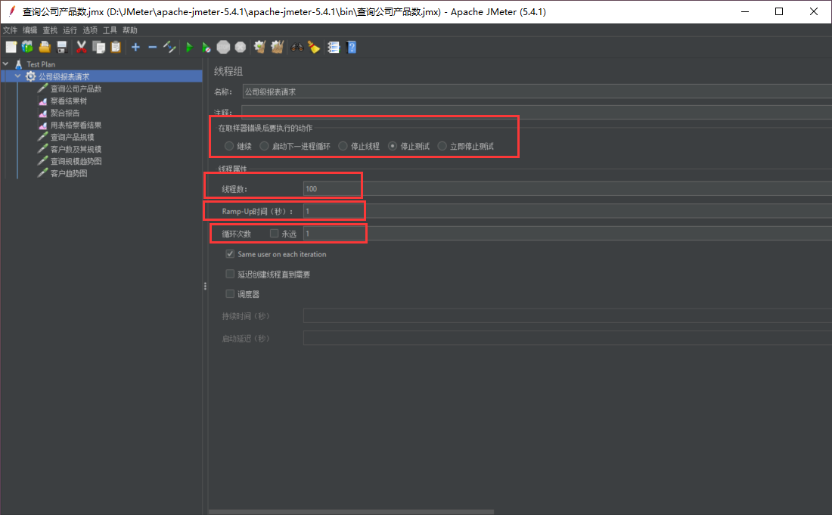The height and width of the screenshot is (515, 832).
Task: Open the 运行 menu
Action: coord(70,30)
